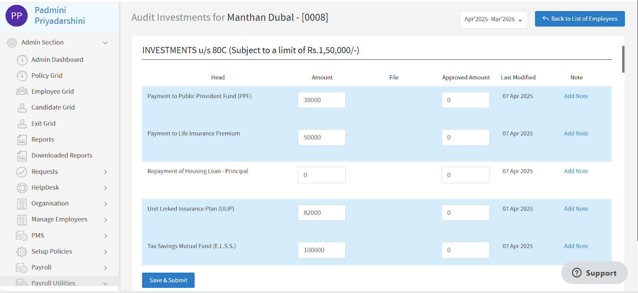Click the Admin Dashboard clock icon
The width and height of the screenshot is (638, 293).
click(22, 60)
